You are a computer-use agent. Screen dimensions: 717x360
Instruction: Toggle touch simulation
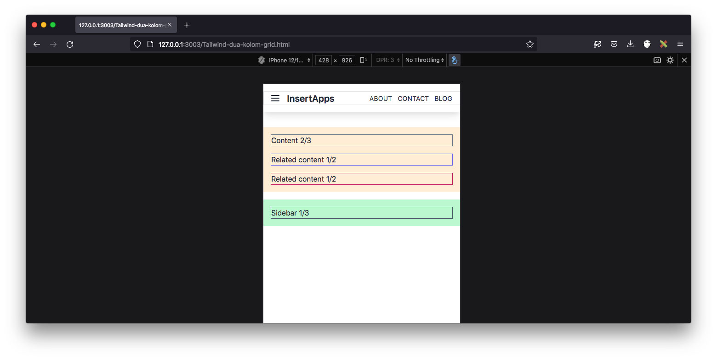(x=454, y=60)
